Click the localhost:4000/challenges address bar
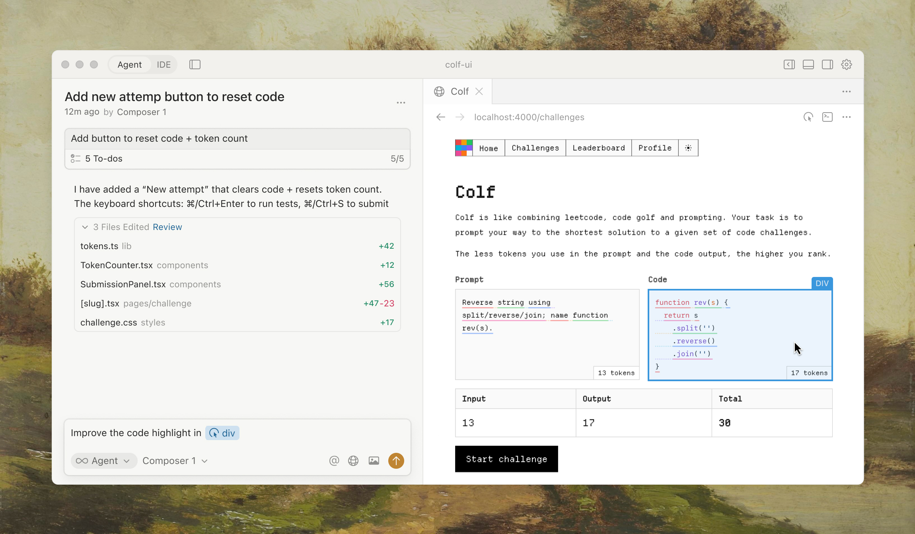Screen dimensions: 915x534 [x=529, y=117]
